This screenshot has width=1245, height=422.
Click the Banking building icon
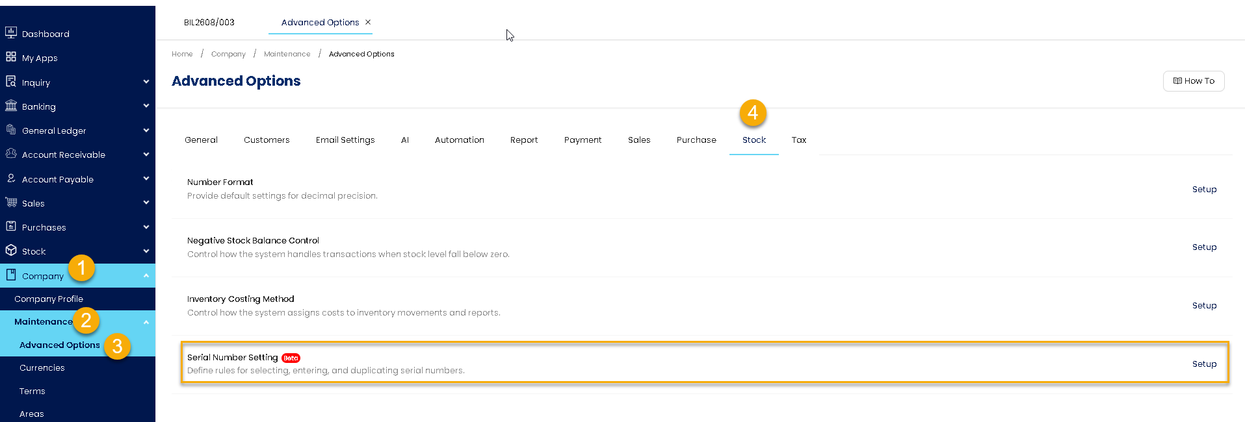tap(11, 106)
